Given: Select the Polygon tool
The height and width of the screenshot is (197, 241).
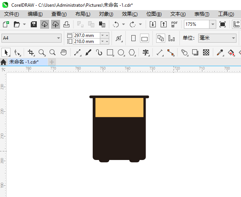Looking at the screenshot, I should [132, 52].
